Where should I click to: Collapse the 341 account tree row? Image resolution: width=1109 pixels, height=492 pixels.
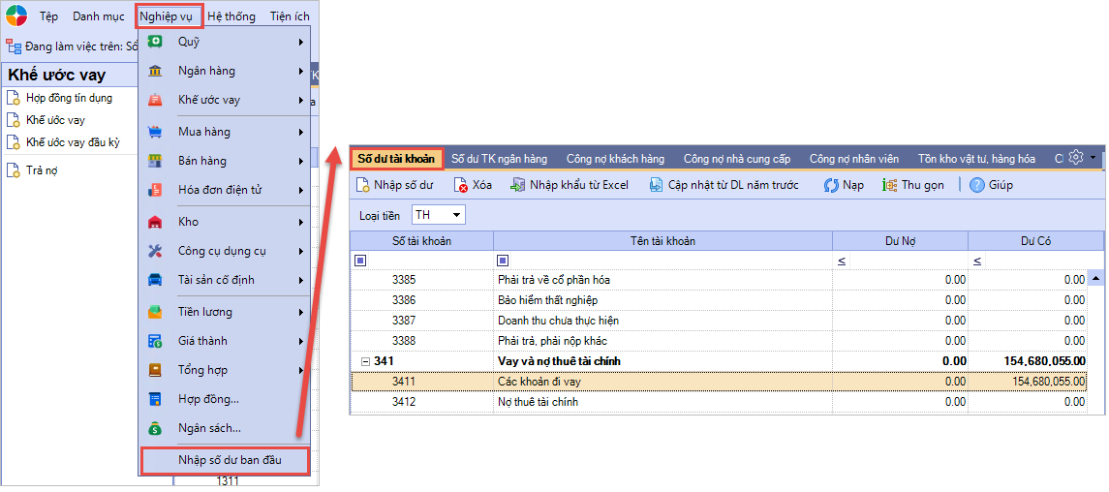(366, 361)
